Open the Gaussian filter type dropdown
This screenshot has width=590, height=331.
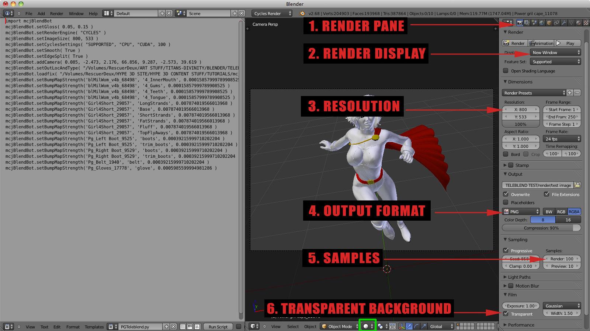(x=562, y=306)
